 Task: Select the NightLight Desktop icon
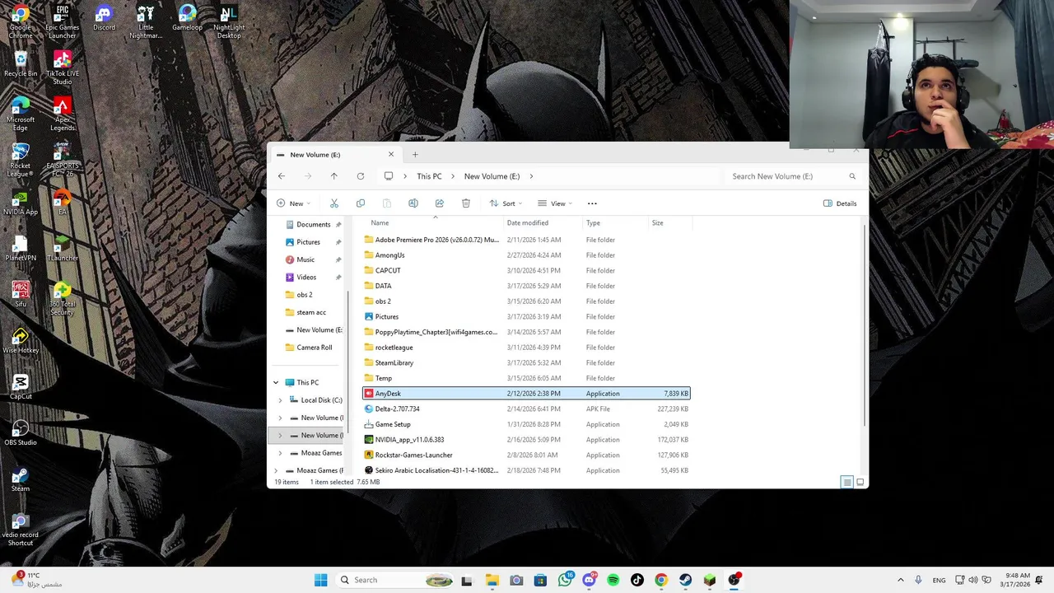coord(229,21)
